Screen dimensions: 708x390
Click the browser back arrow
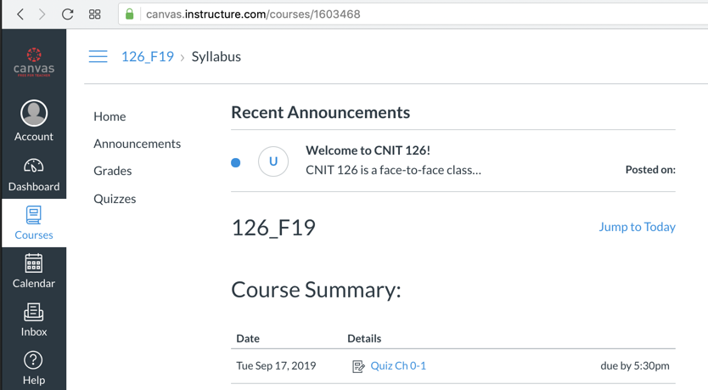tap(20, 14)
